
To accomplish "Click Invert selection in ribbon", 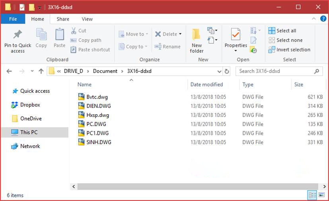I will (x=289, y=50).
